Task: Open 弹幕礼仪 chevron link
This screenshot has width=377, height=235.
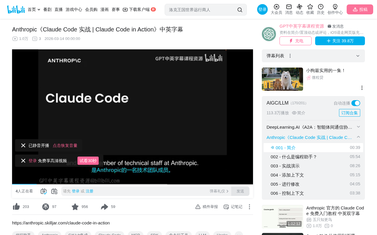Action: pos(219,191)
